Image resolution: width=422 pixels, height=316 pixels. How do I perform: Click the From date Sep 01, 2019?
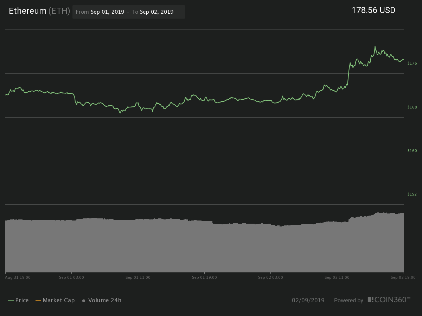(107, 12)
